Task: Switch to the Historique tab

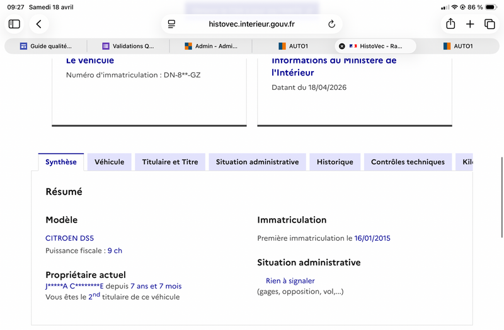Action: point(335,162)
